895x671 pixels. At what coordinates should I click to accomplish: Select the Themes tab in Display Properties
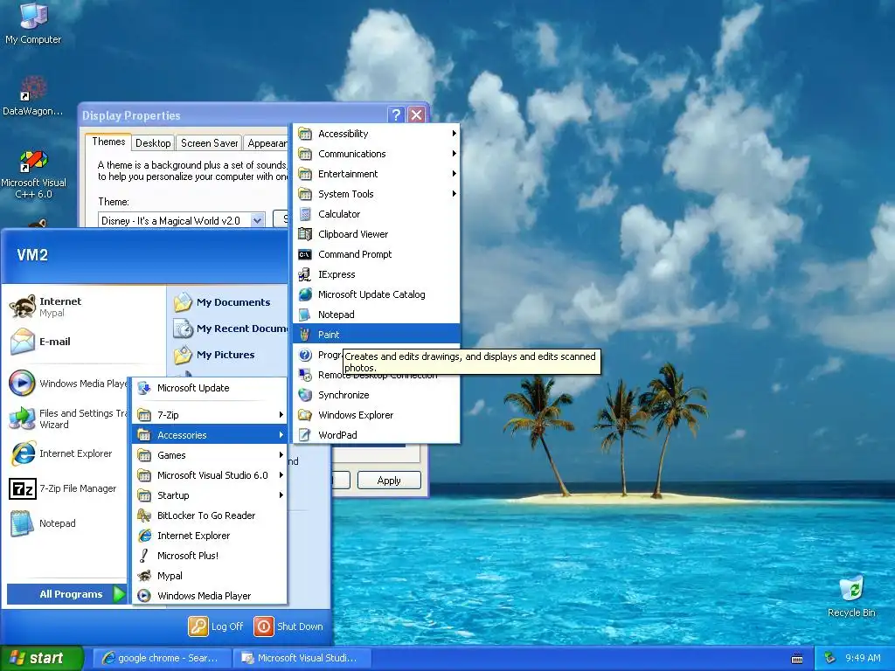108,142
